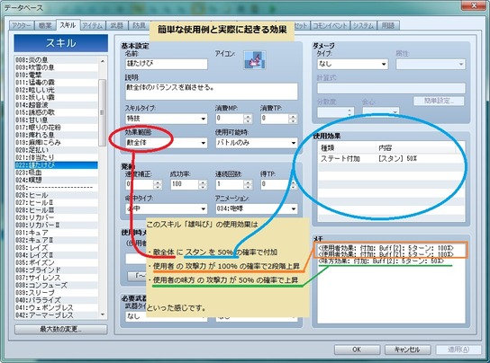This screenshot has width=490, height=363.
Task: Select skill 035:ポイズン
Action: click(x=56, y=262)
